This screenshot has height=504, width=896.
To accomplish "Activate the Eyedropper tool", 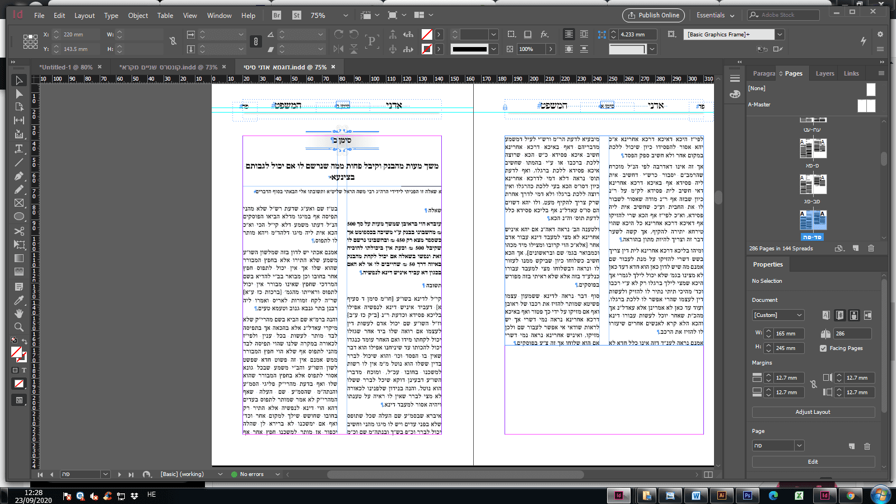I will [19, 300].
